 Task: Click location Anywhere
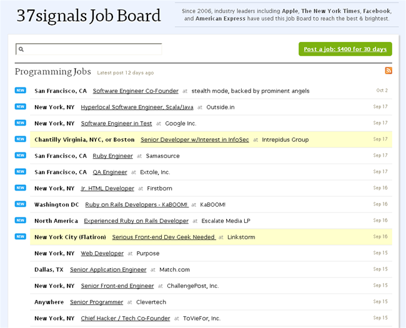pos(49,302)
